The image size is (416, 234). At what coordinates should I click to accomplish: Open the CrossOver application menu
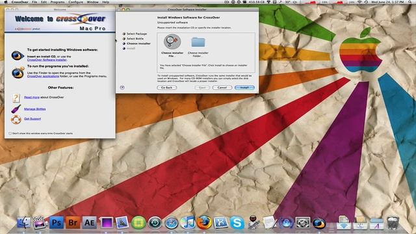[x=19, y=2]
